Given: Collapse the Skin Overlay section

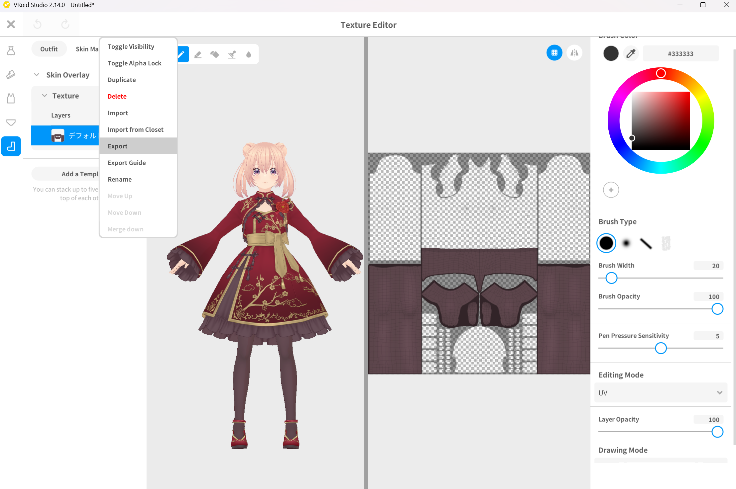Looking at the screenshot, I should (37, 75).
